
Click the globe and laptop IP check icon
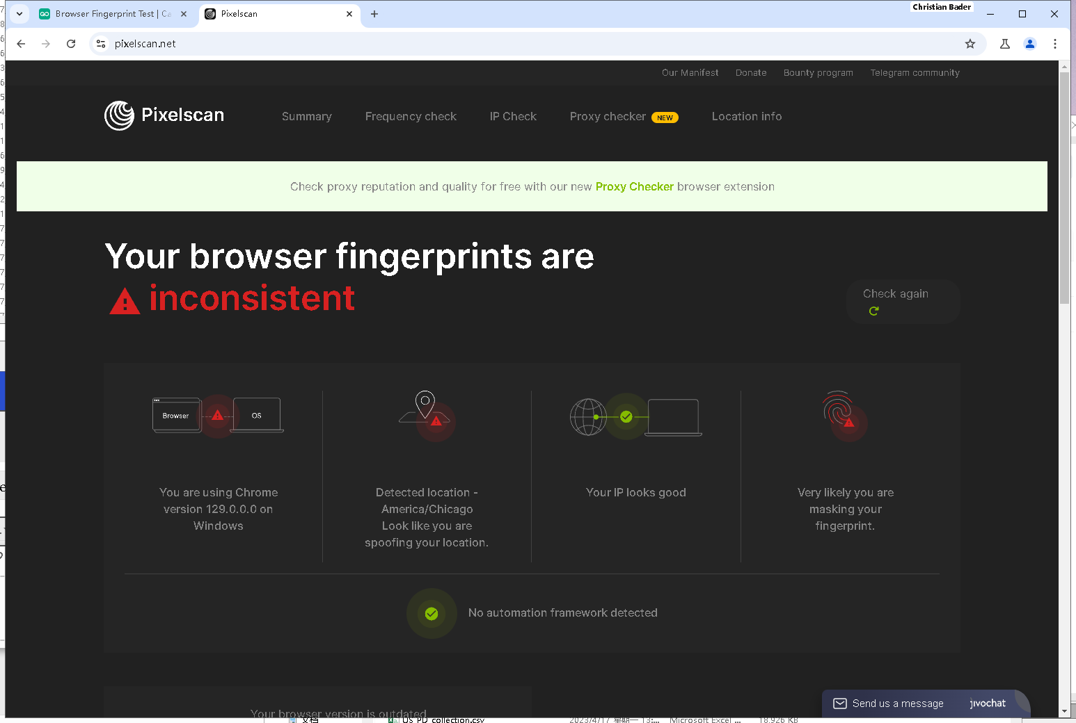pyautogui.click(x=635, y=416)
